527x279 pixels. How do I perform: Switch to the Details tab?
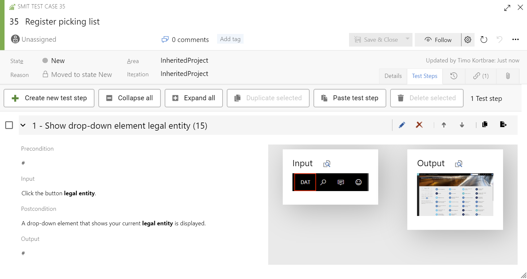(393, 76)
